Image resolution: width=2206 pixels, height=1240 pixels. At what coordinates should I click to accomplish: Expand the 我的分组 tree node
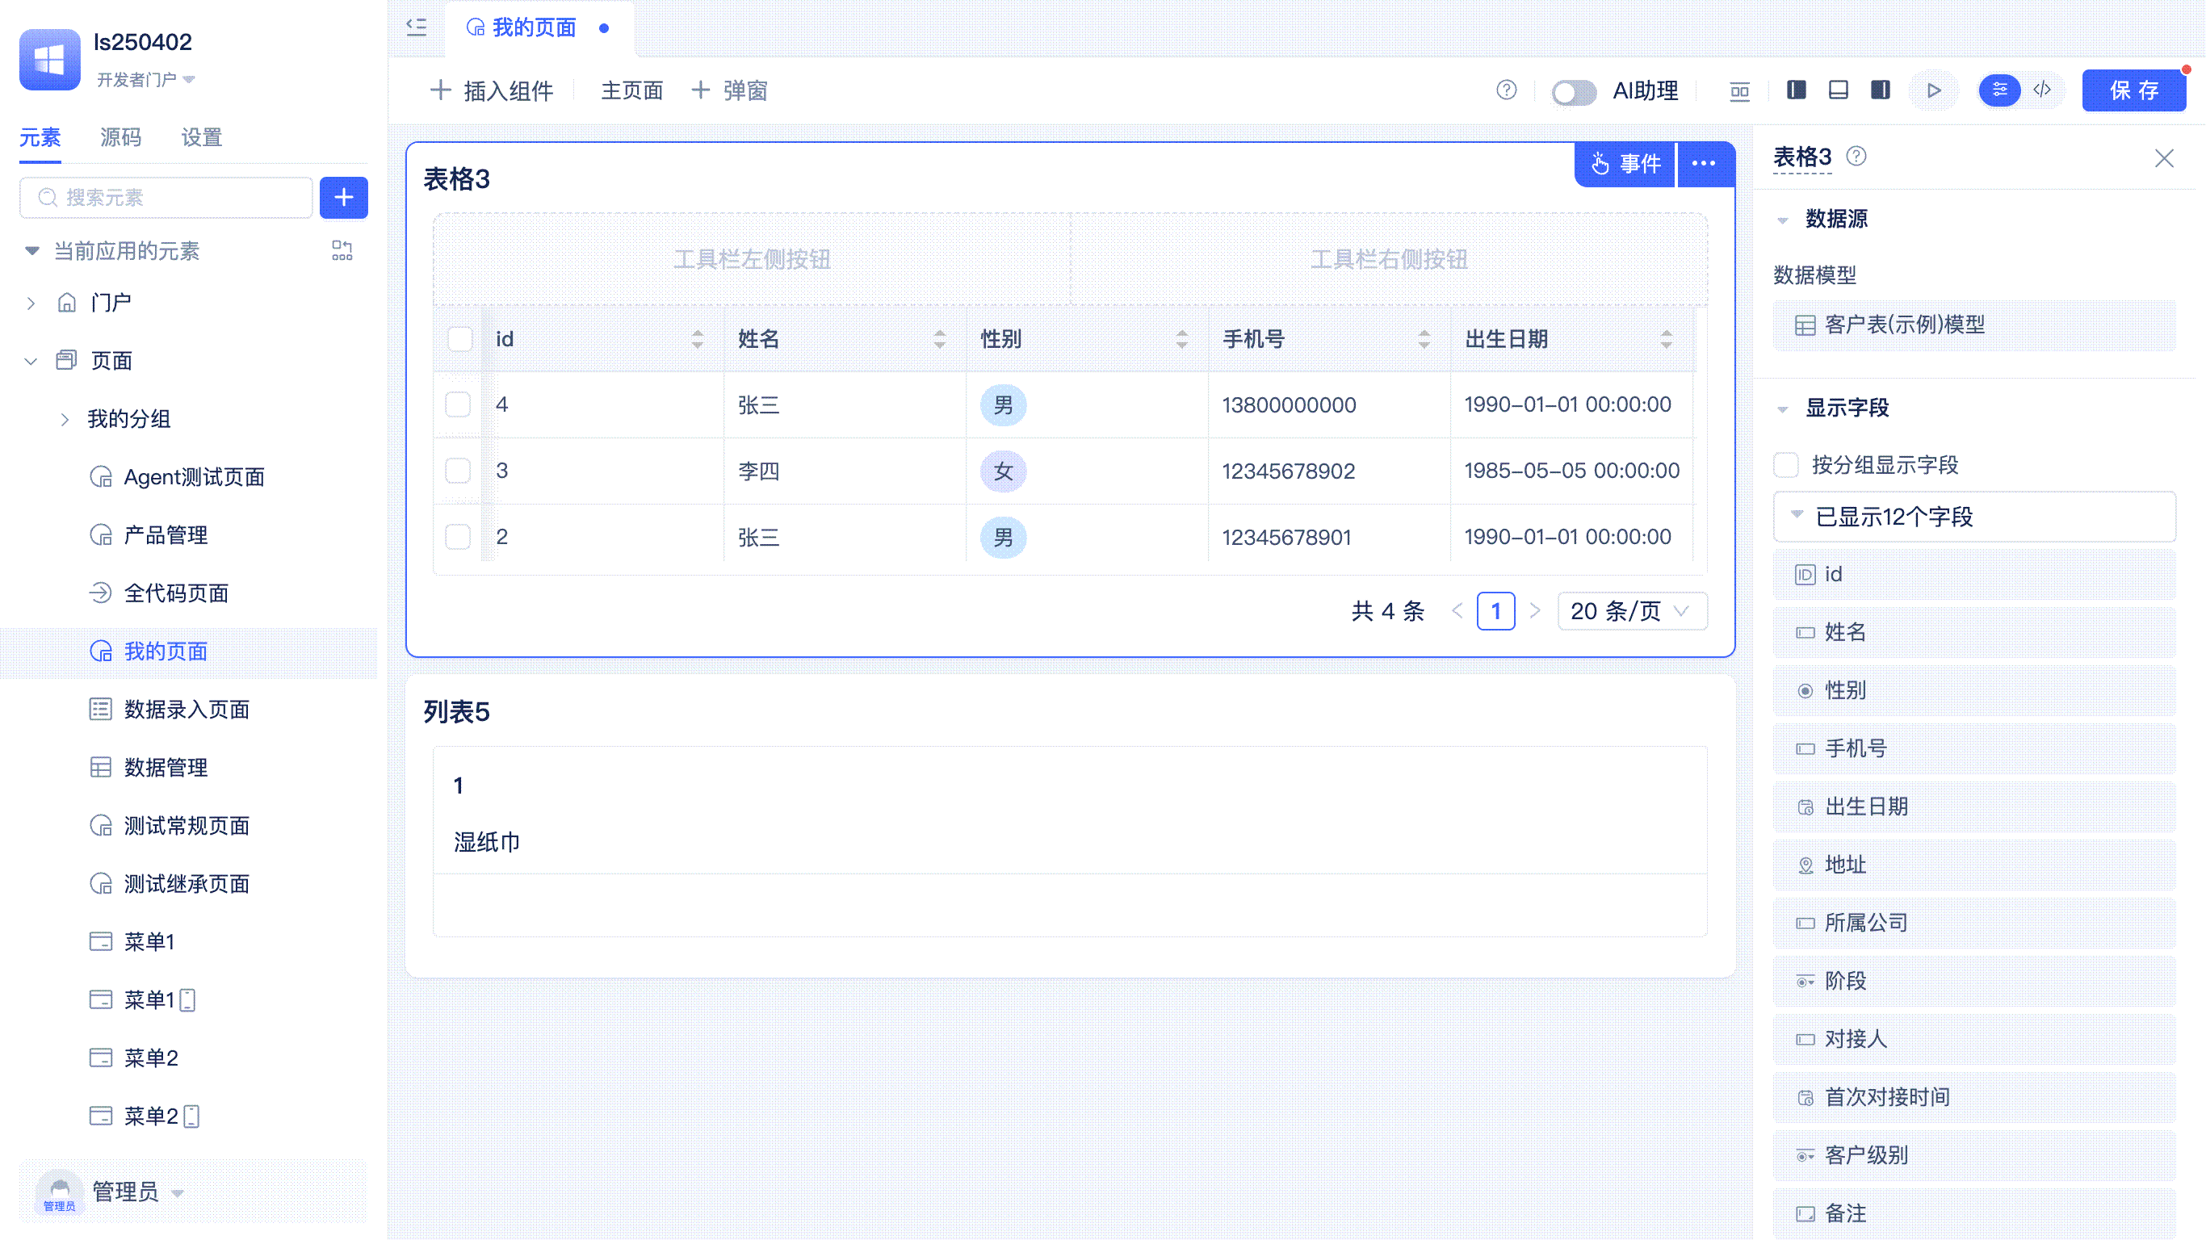coord(65,420)
